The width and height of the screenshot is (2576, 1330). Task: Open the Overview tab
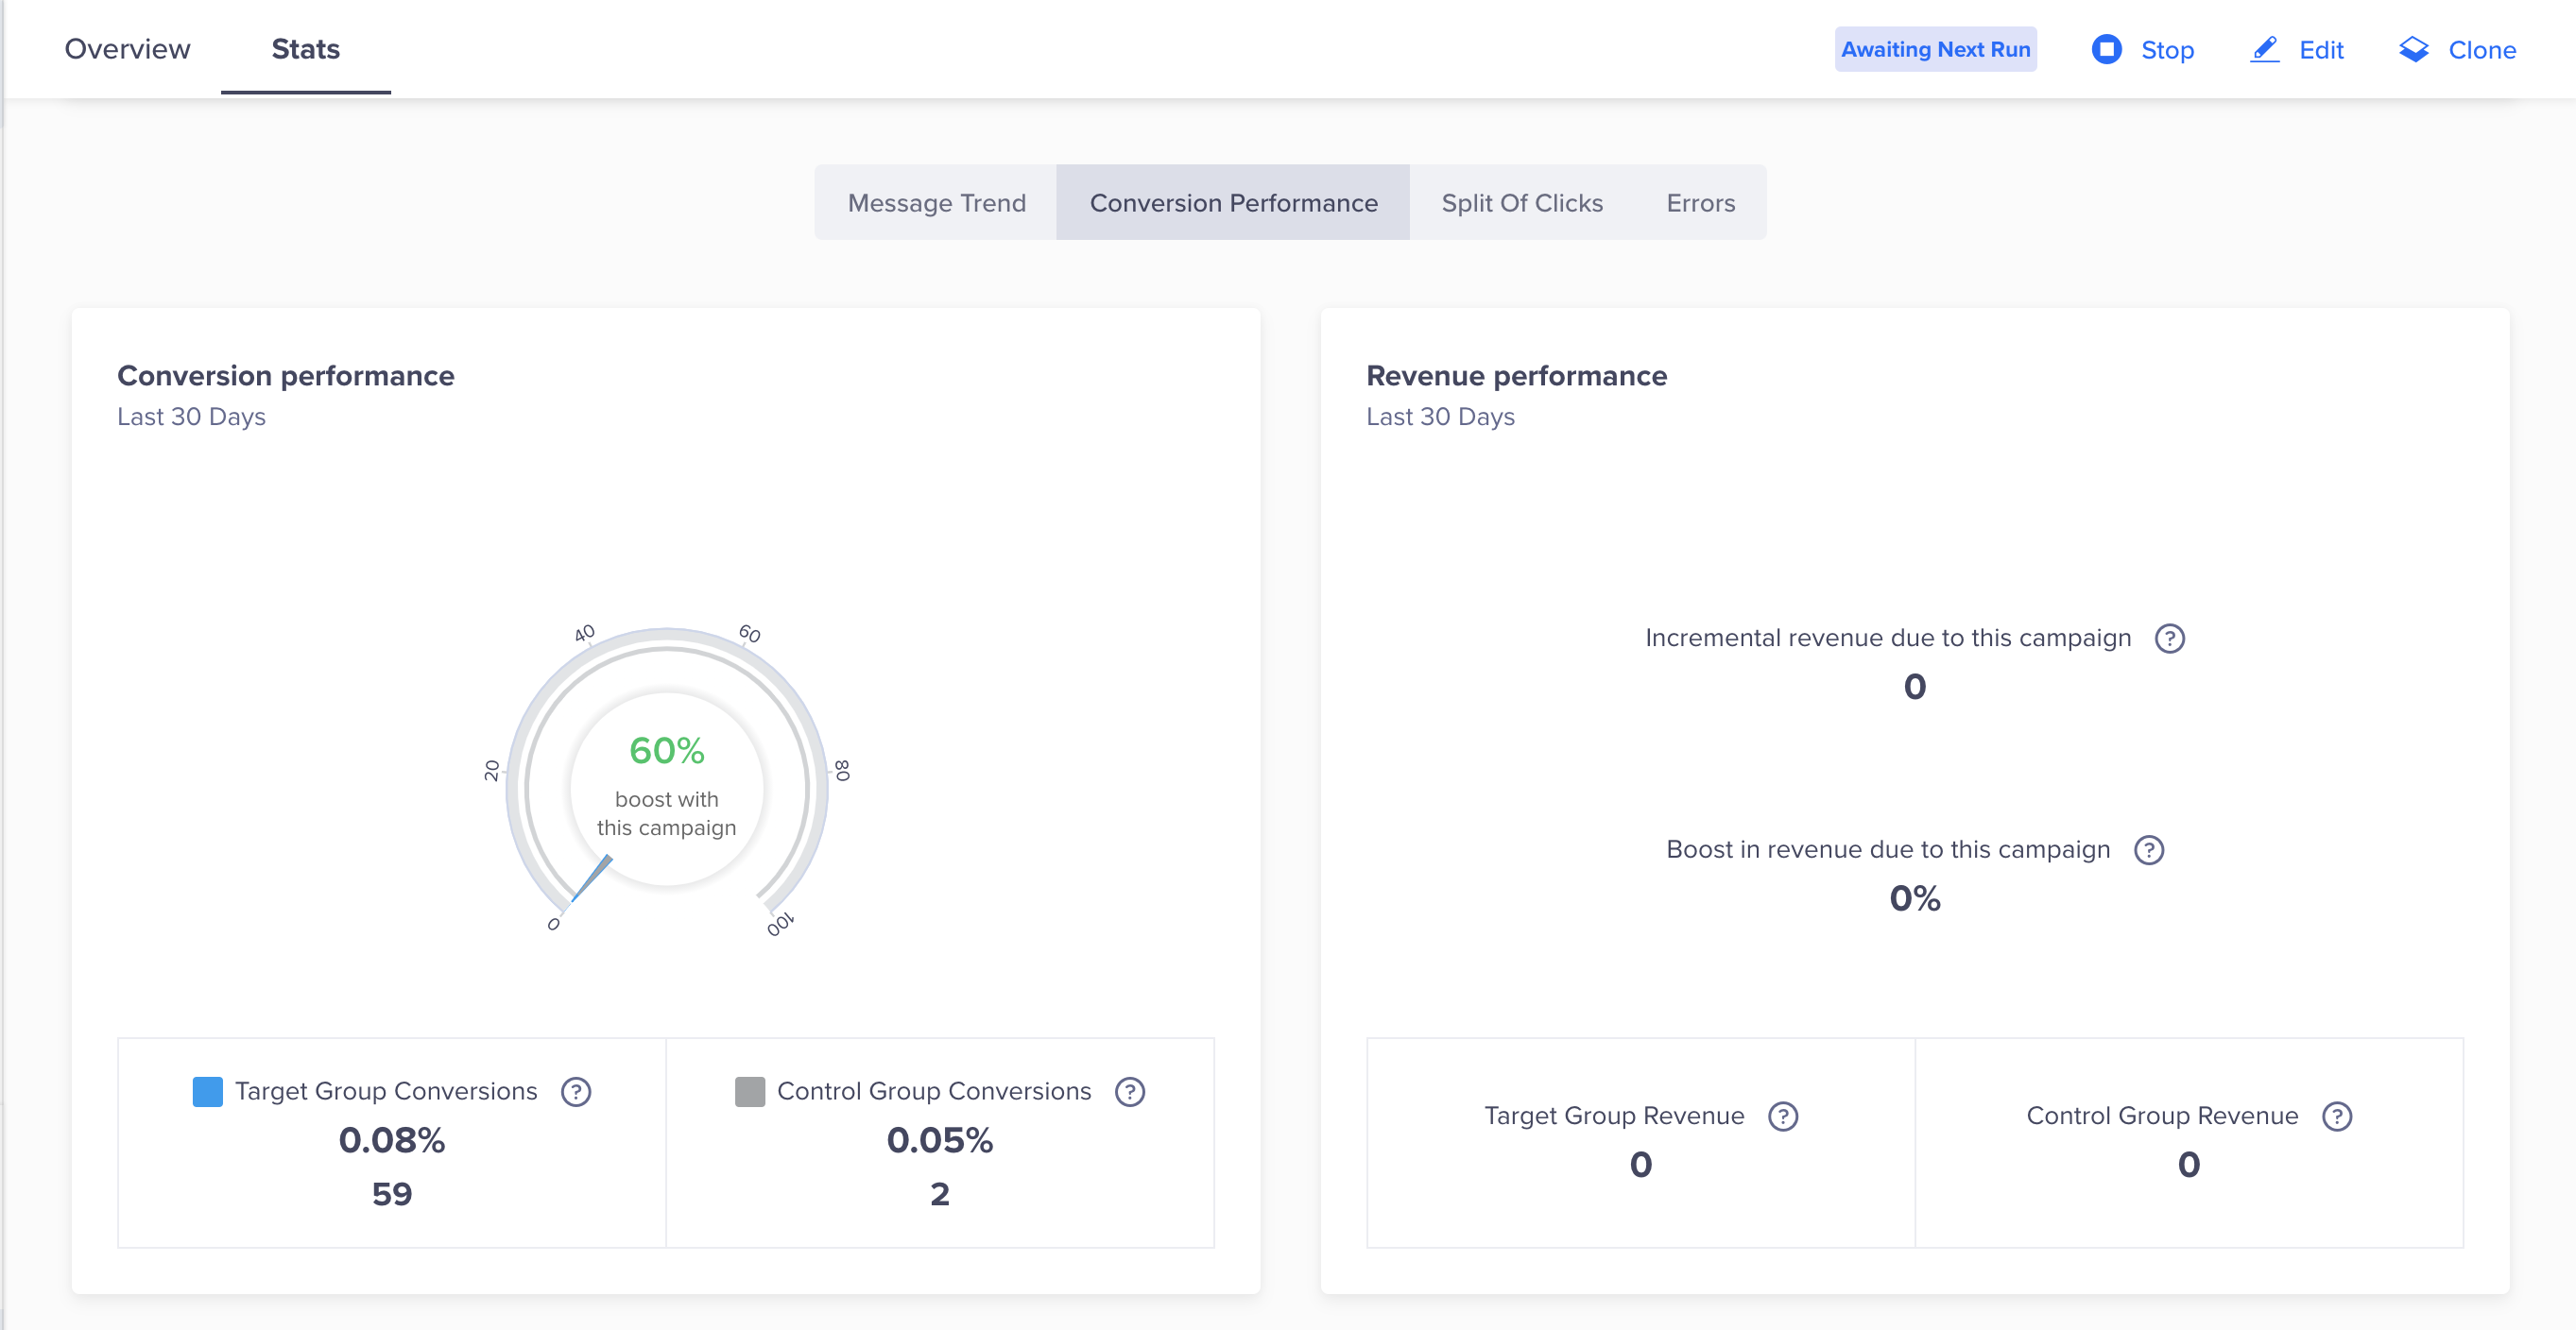pyautogui.click(x=127, y=49)
